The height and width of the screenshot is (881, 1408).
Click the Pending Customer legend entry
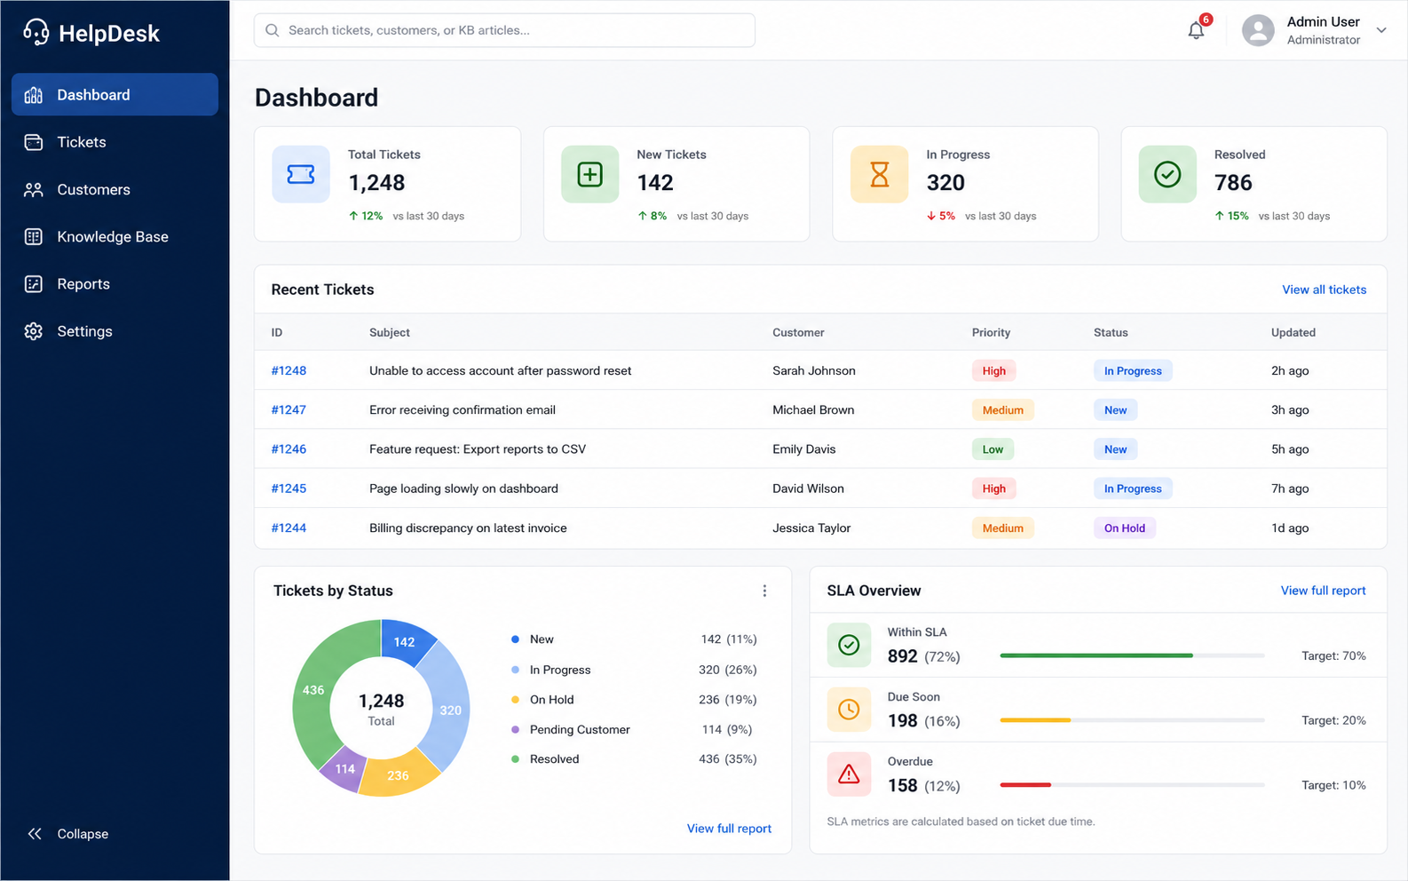(x=580, y=729)
